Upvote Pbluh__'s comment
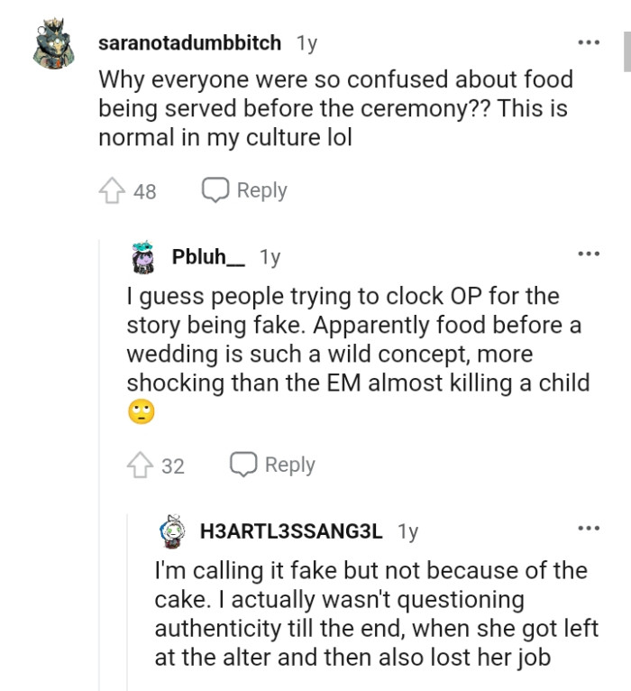Viewport: 631px width, 691px height. pos(140,465)
